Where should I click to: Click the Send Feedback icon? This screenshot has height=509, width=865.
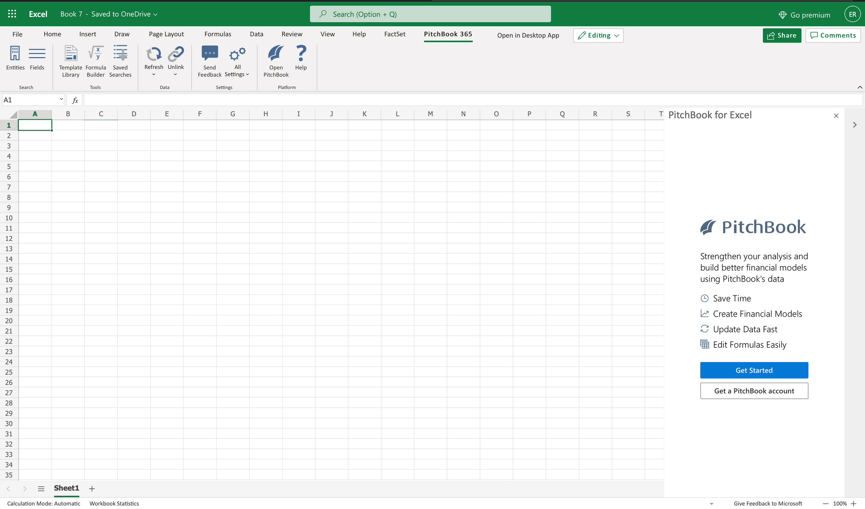(x=210, y=54)
